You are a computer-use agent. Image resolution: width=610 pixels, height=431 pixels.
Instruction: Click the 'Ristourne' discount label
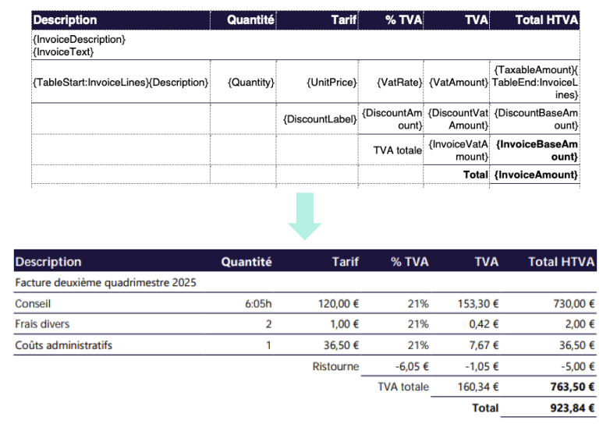pos(335,366)
